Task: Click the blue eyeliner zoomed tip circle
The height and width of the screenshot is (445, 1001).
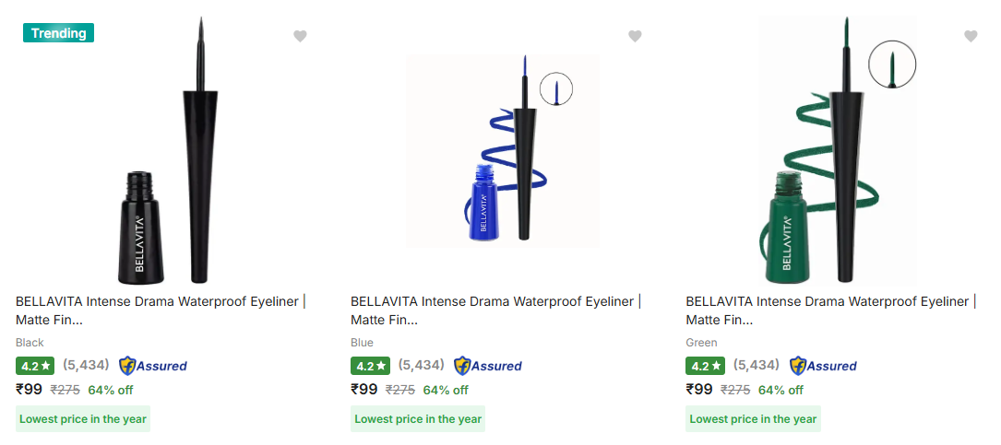Action: click(556, 89)
